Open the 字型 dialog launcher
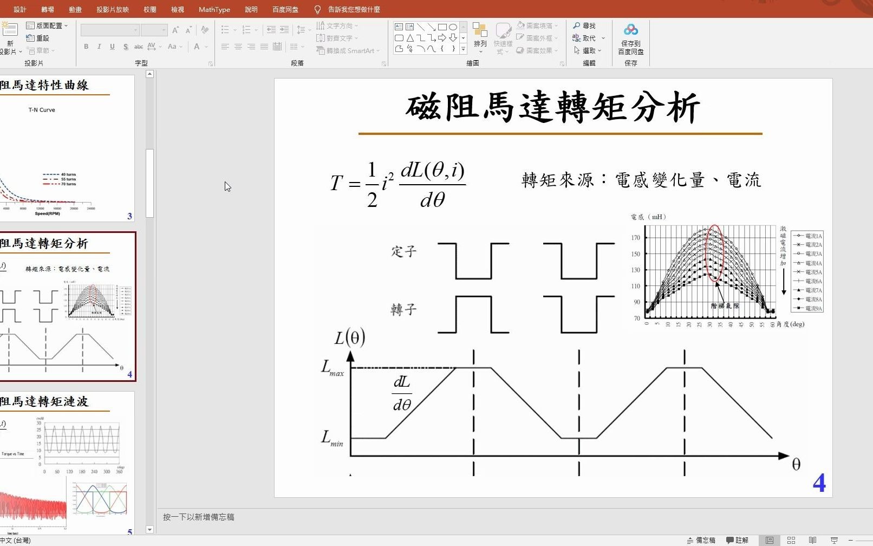The height and width of the screenshot is (546, 873). (x=211, y=64)
